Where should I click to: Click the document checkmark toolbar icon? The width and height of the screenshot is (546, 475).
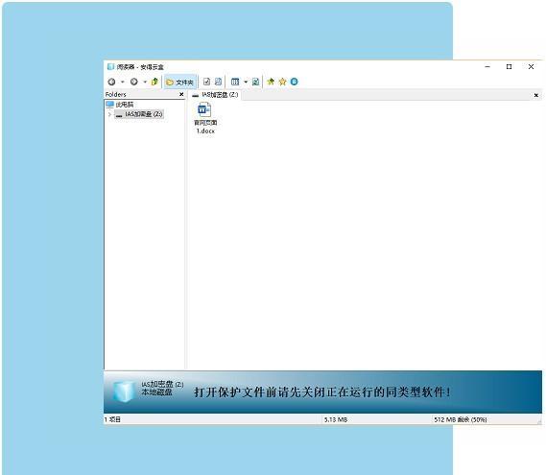206,82
